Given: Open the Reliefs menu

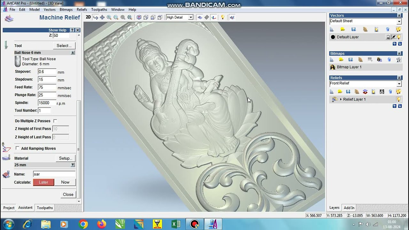Looking at the screenshot, I should (x=82, y=10).
